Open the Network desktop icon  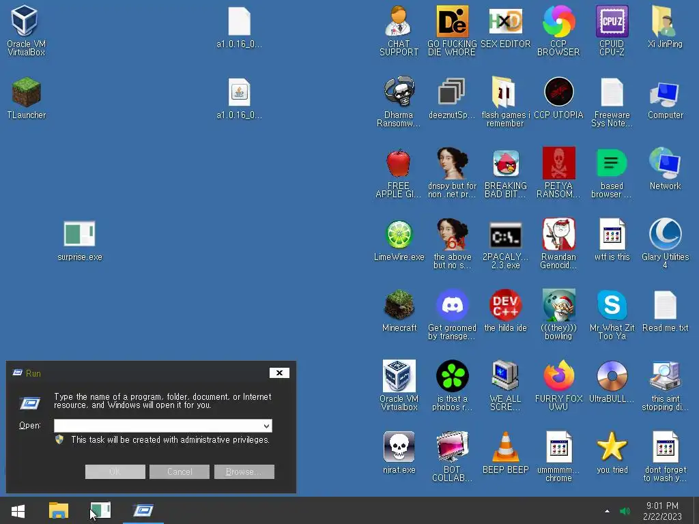click(665, 163)
